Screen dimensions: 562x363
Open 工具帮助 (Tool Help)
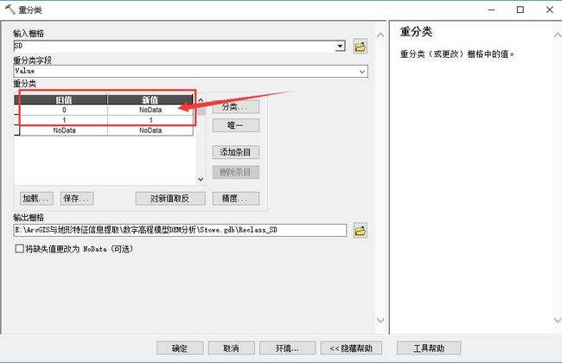tap(429, 348)
